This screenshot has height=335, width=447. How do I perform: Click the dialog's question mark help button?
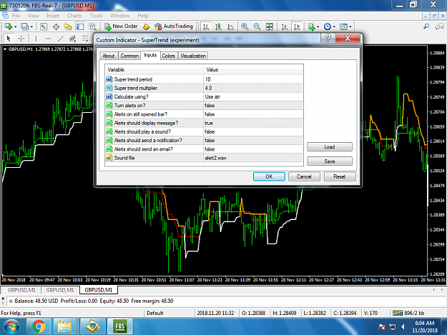click(x=328, y=38)
